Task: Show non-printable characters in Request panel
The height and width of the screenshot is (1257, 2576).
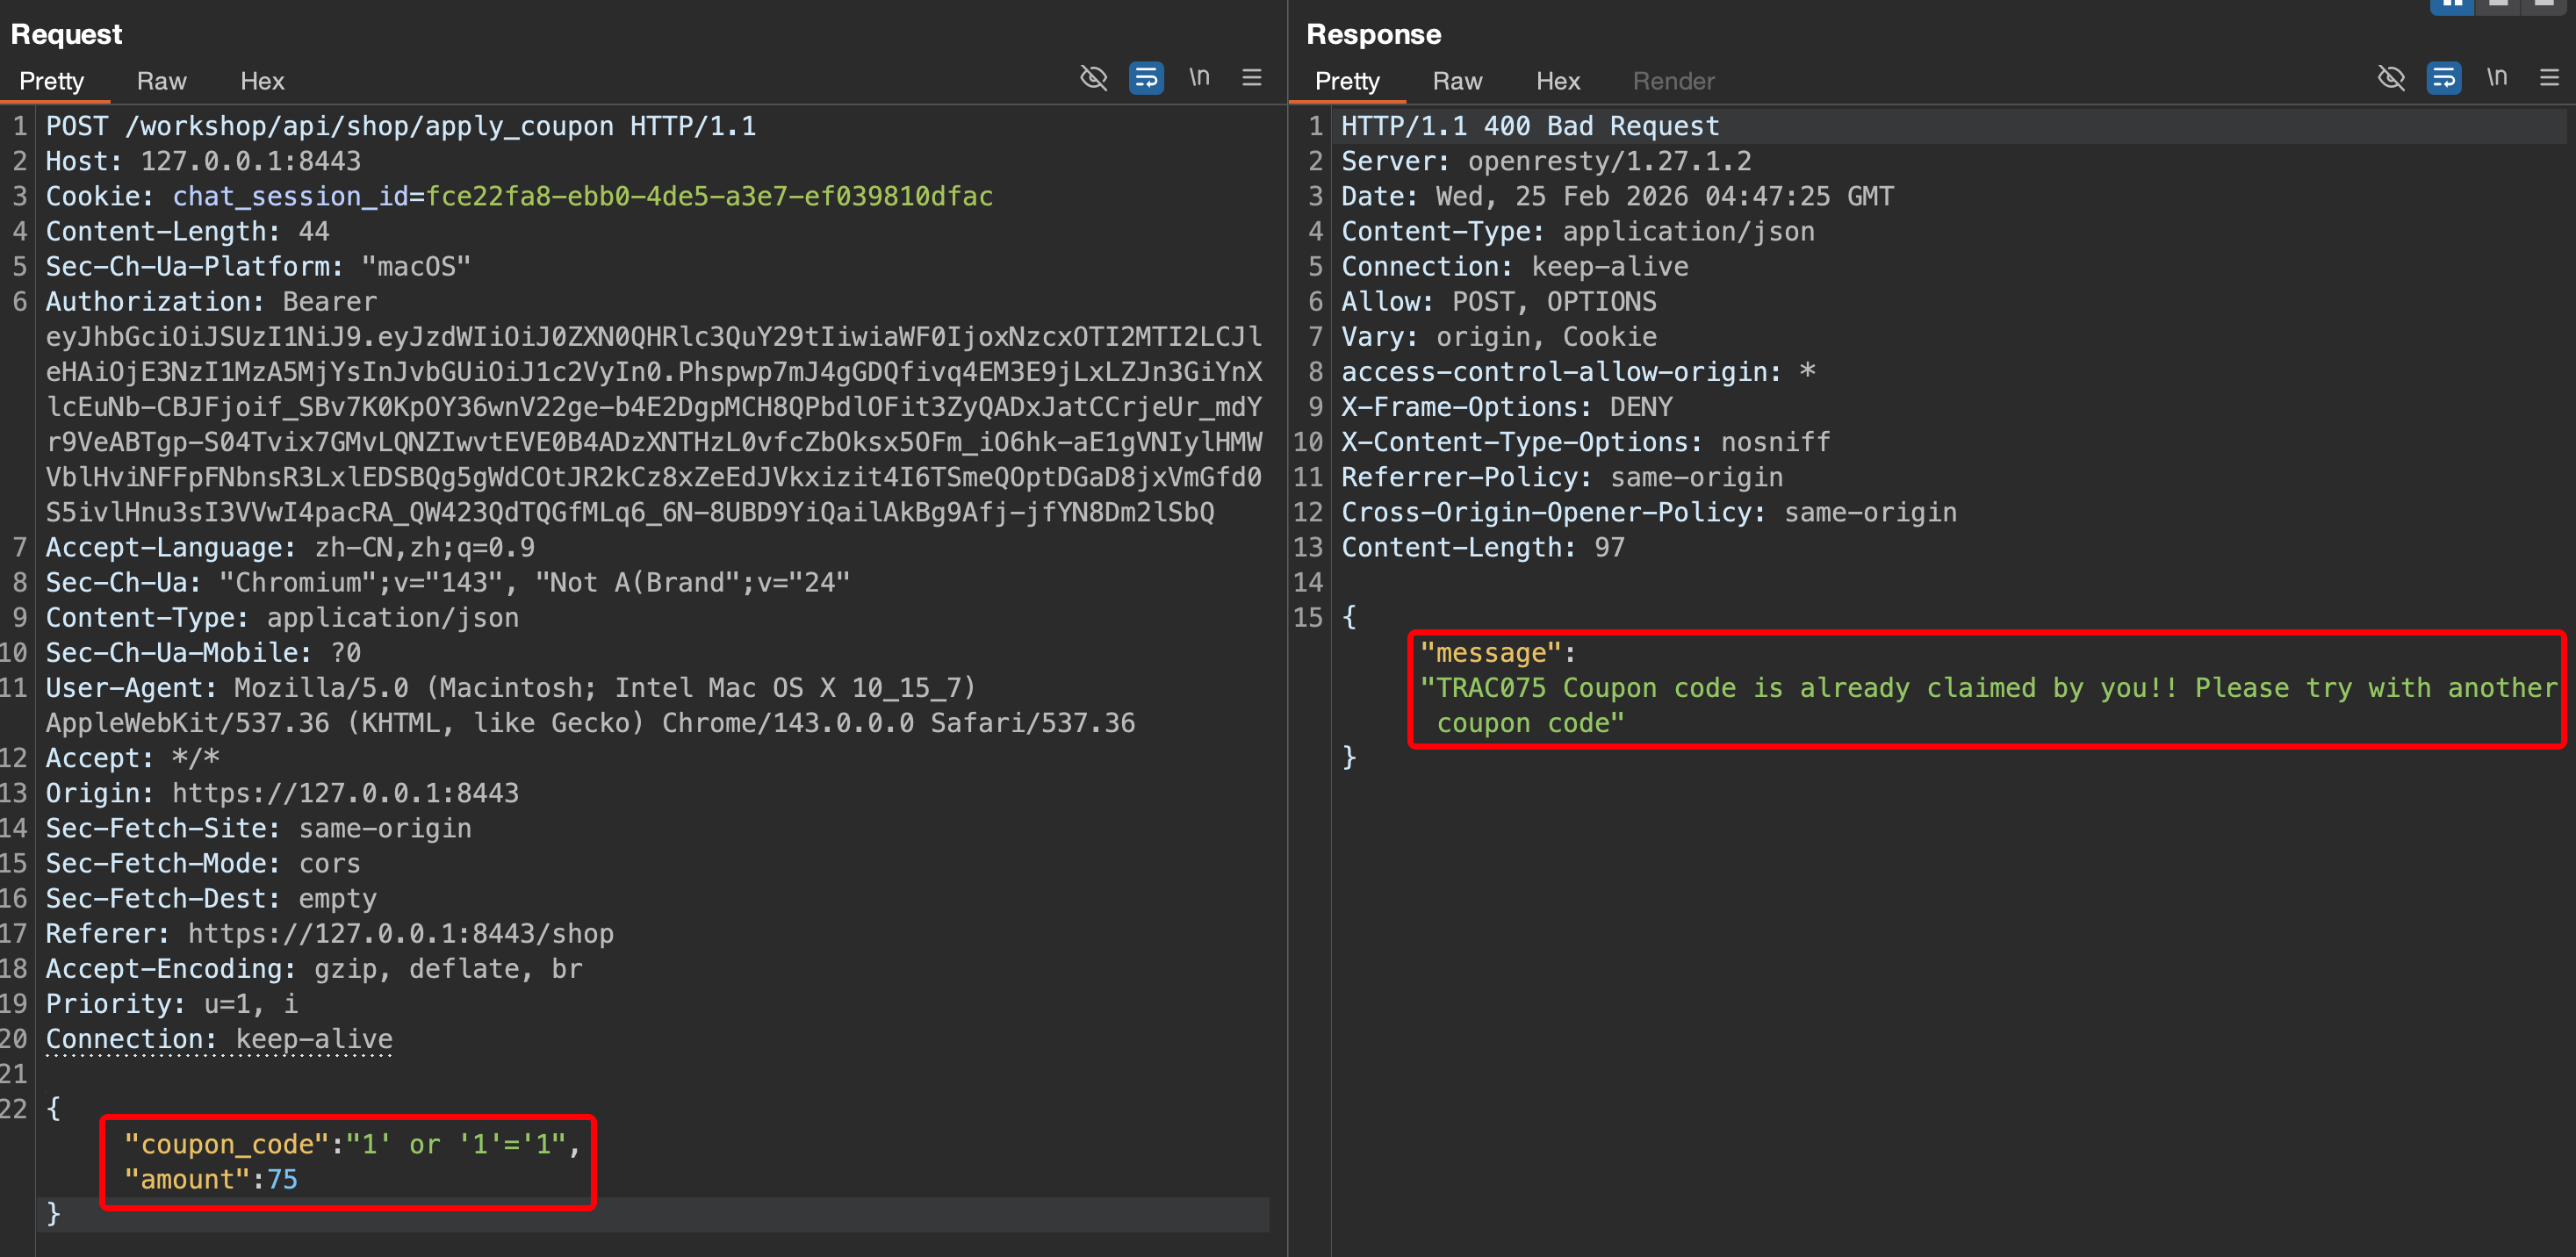Action: [x=1199, y=78]
